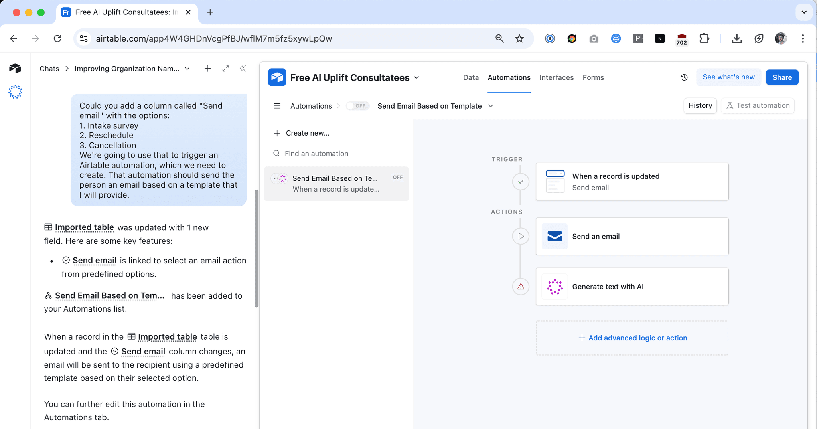Open Send Email Based on Template dropdown
817x429 pixels.
coord(491,106)
